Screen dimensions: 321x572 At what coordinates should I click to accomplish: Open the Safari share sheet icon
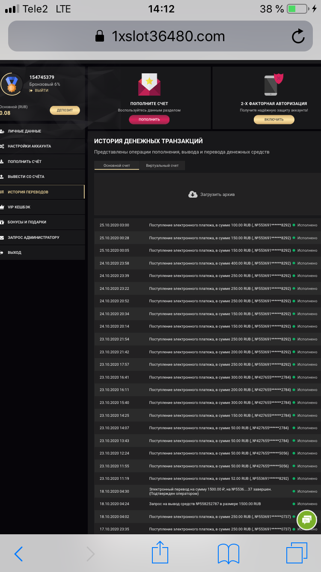pyautogui.click(x=160, y=553)
